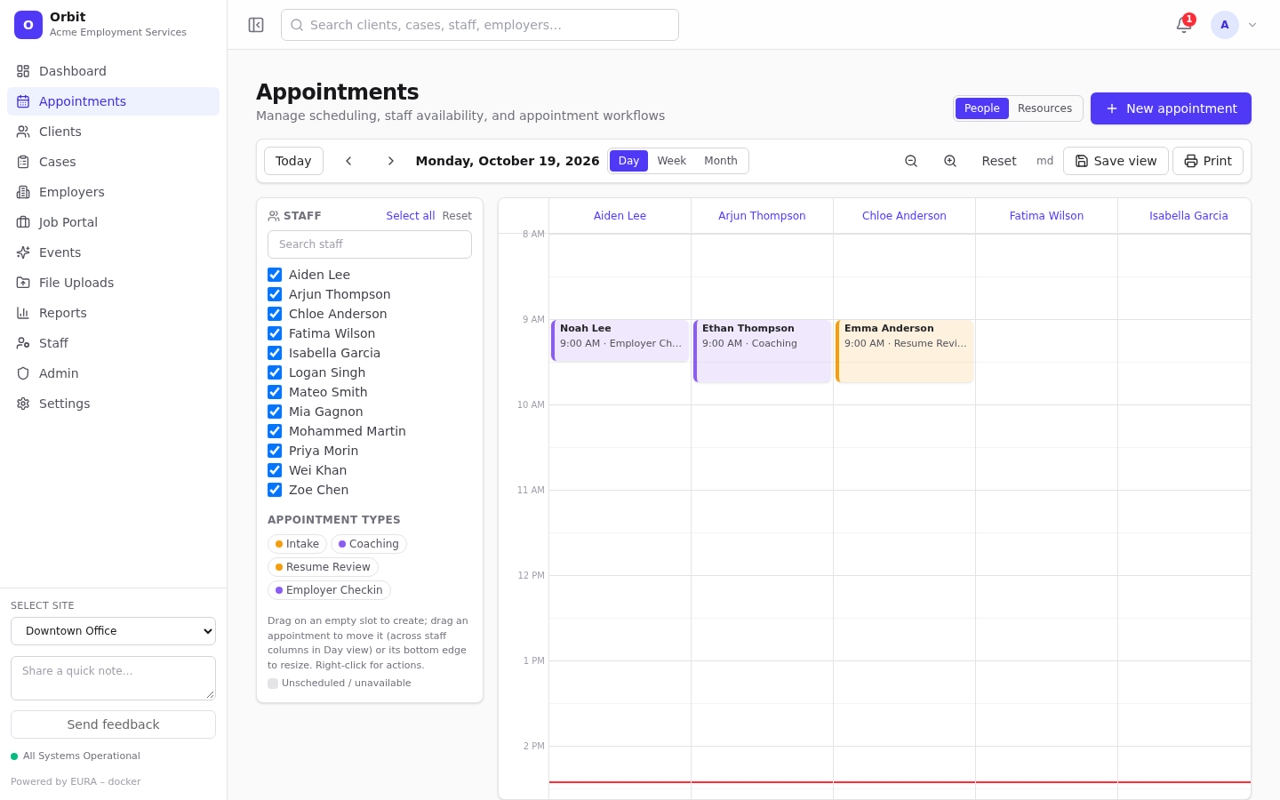Open the Settings page
1280x800 pixels.
[113, 404]
